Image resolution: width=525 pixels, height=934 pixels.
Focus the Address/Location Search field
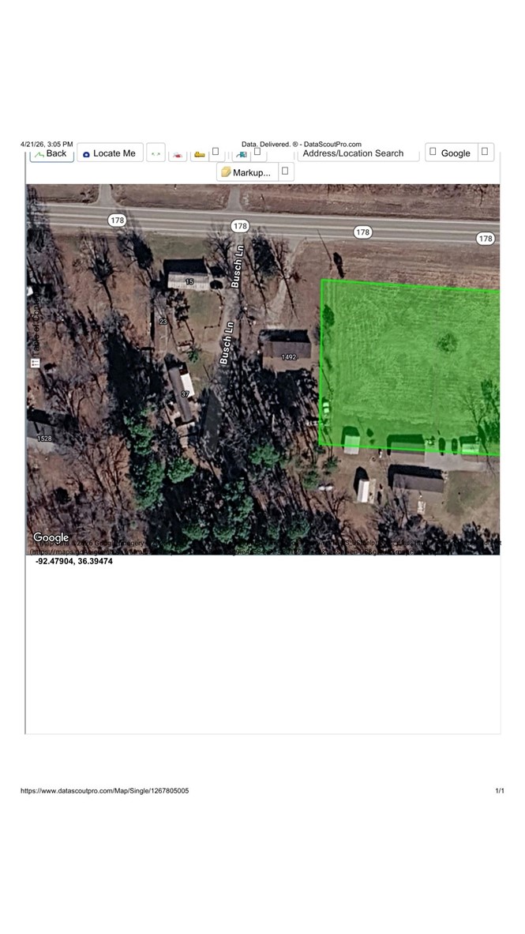(358, 153)
